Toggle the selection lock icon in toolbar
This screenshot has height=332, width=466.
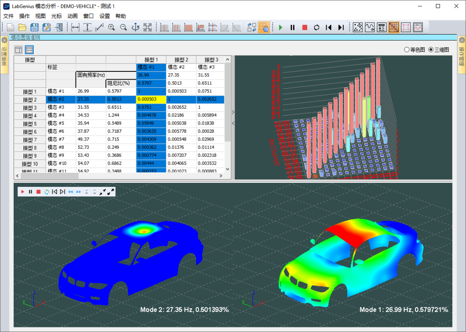pyautogui.click(x=263, y=27)
